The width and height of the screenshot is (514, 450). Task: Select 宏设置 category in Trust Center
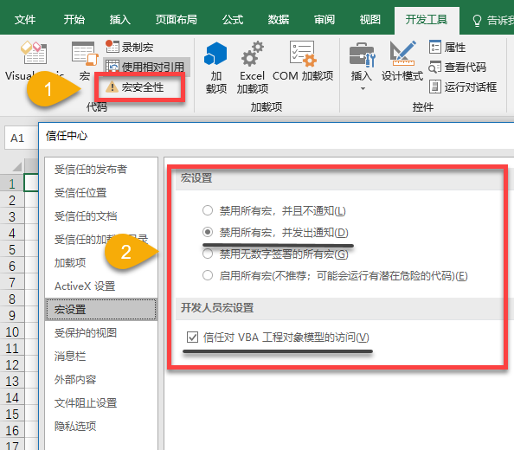point(101,309)
